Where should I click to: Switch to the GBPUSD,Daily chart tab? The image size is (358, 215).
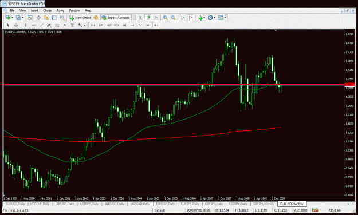tap(65, 204)
